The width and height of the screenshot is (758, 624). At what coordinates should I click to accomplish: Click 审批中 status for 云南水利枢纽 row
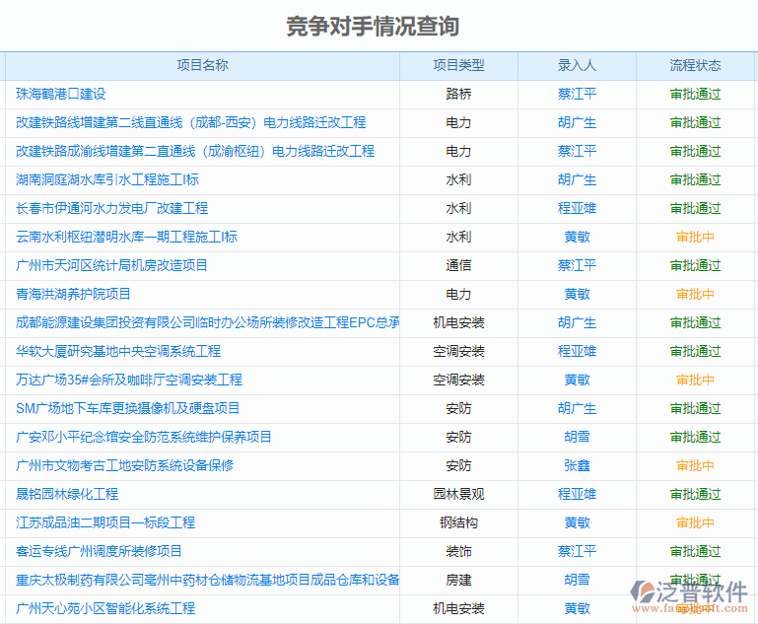[x=695, y=238]
